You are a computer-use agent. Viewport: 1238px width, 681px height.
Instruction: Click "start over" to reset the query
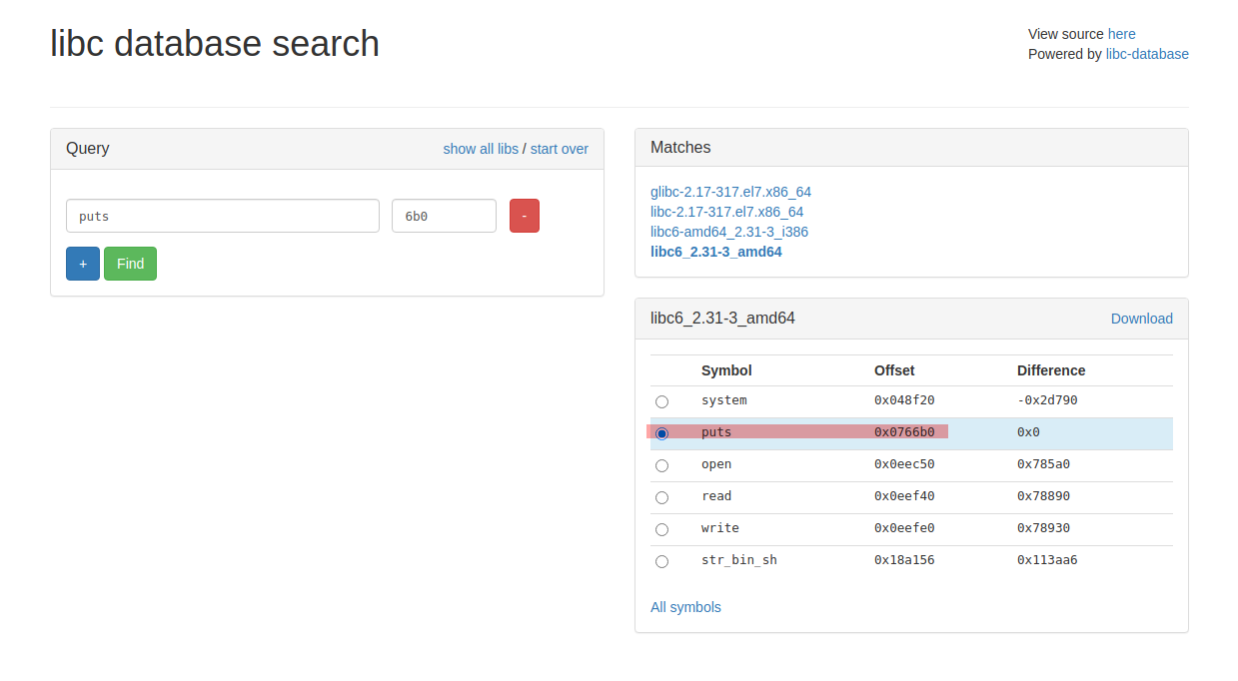click(559, 148)
